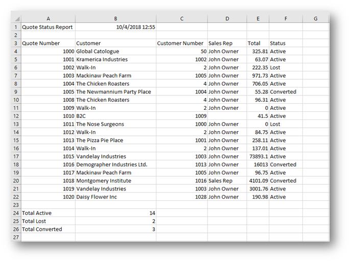The width and height of the screenshot is (351, 263).
Task: Select the total cell 325.81
Action: 258,51
